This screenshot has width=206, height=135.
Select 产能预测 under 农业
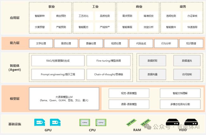(61, 27)
